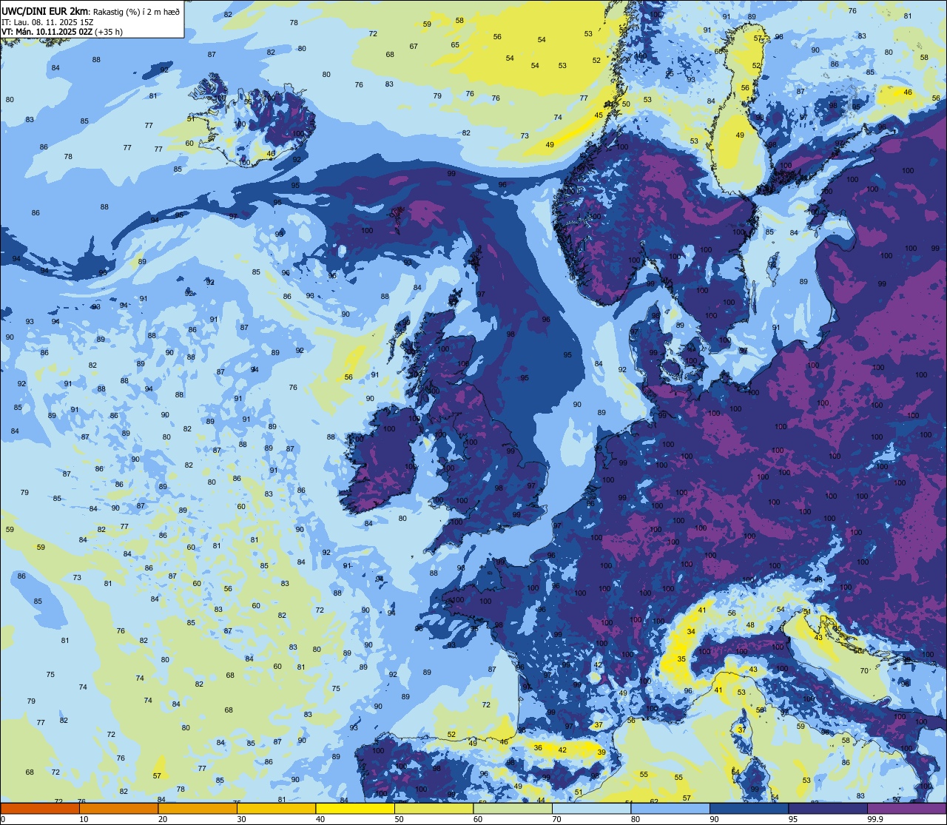Viewport: 947px width, 825px height.
Task: Click the "IT: Lau. 08. 11. 2025 15Z" line
Action: [x=47, y=22]
